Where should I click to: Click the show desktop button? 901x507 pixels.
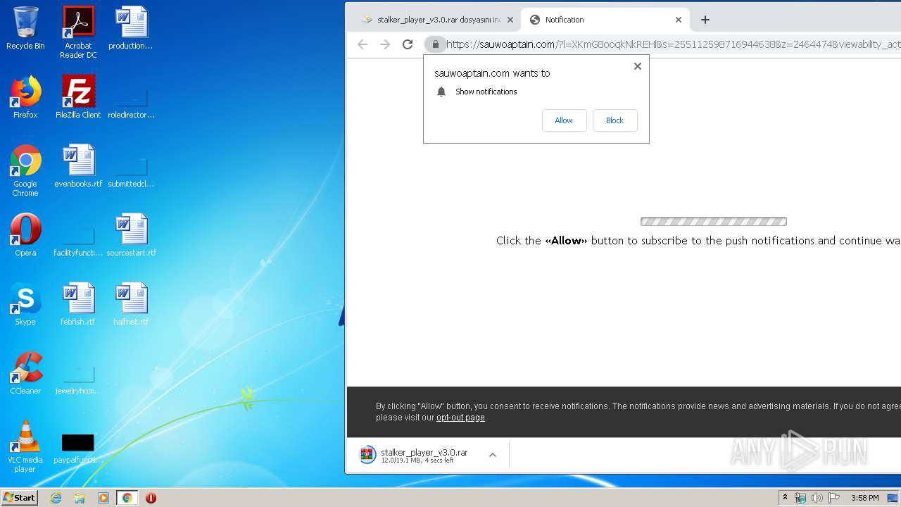pyautogui.click(x=893, y=498)
